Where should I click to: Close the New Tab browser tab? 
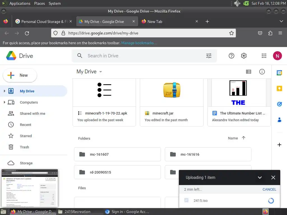(196, 21)
